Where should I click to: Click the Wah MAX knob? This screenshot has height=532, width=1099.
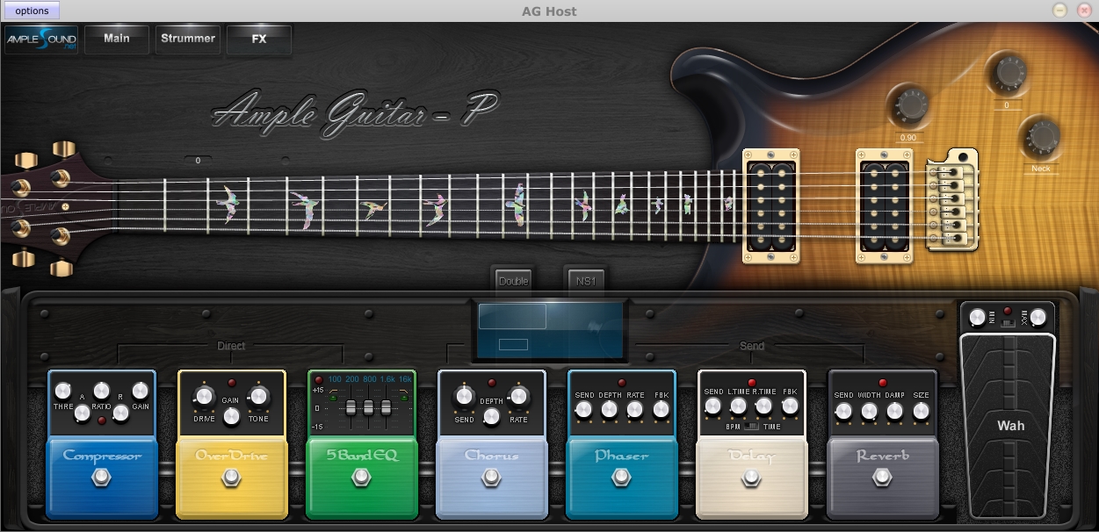tap(1038, 317)
